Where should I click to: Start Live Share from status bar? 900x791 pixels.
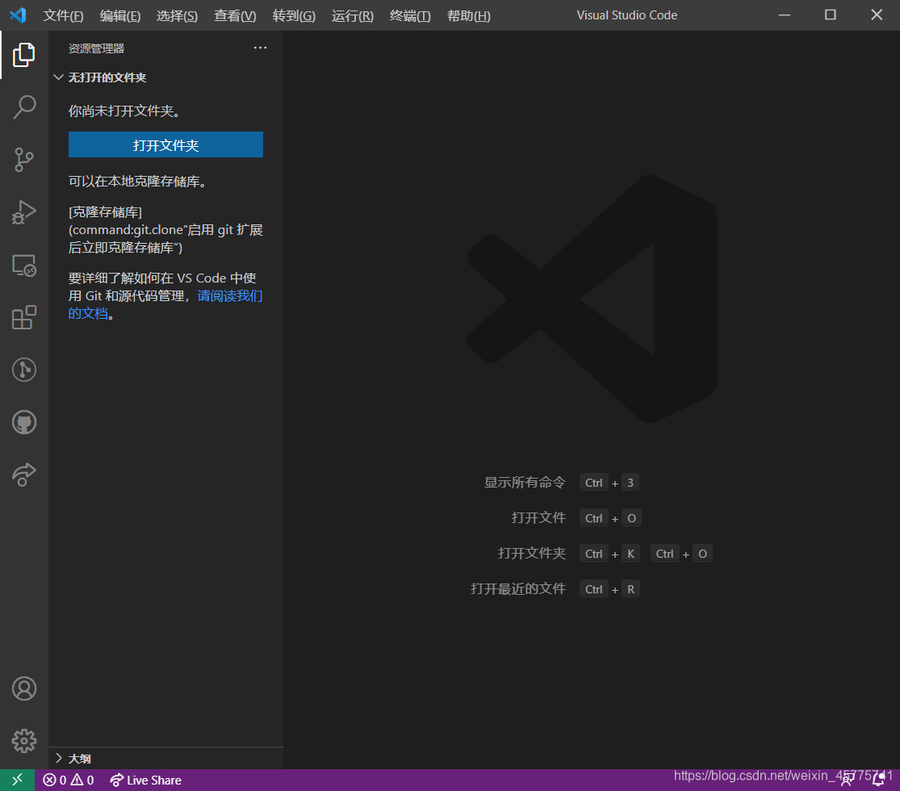[x=146, y=780]
